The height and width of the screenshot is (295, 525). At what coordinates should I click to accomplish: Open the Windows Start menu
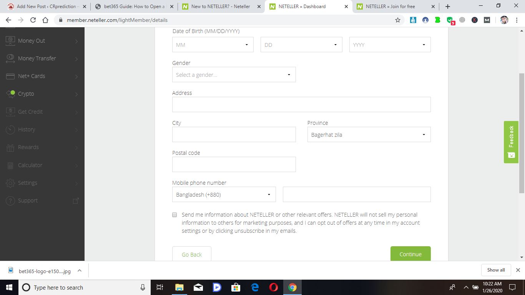click(x=9, y=287)
